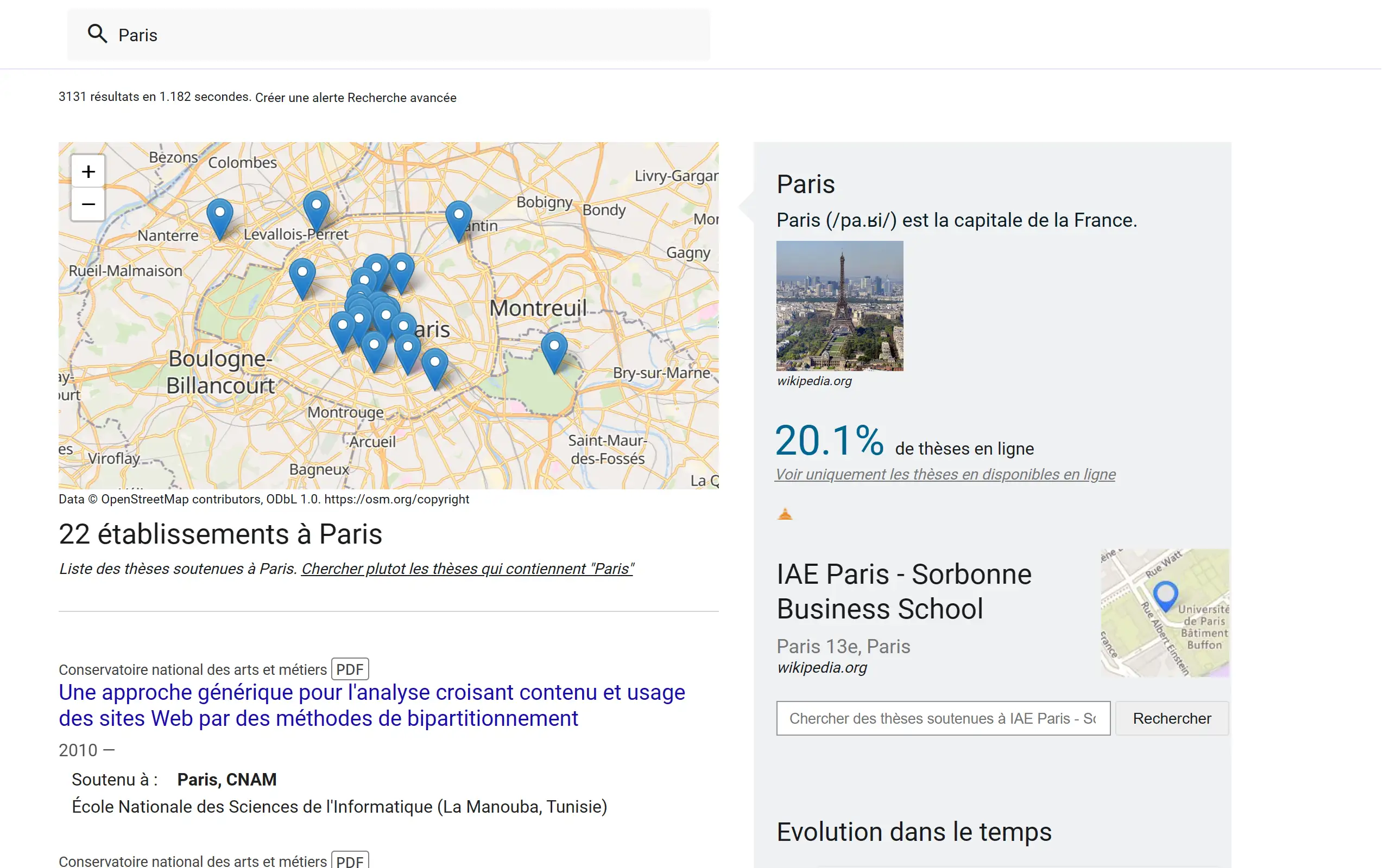Click the small orange triangle icon
The height and width of the screenshot is (868, 1390).
(x=785, y=514)
